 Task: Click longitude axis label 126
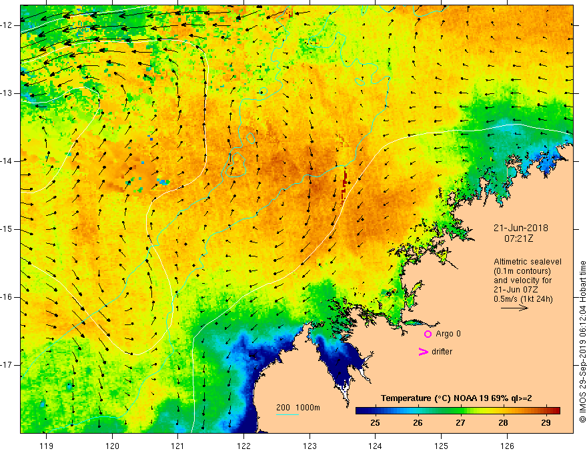click(x=507, y=446)
